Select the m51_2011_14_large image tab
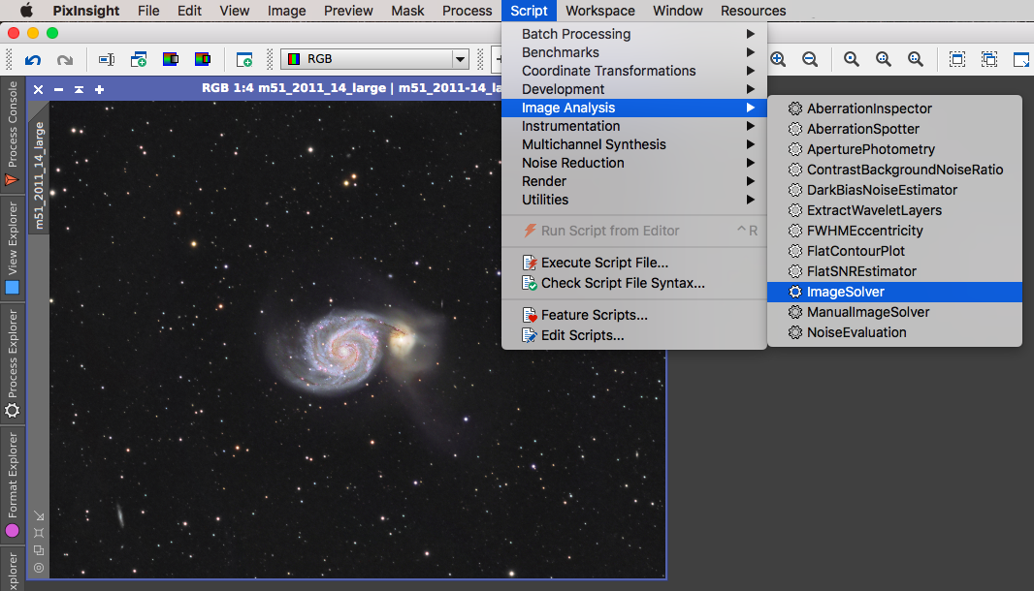 39,174
